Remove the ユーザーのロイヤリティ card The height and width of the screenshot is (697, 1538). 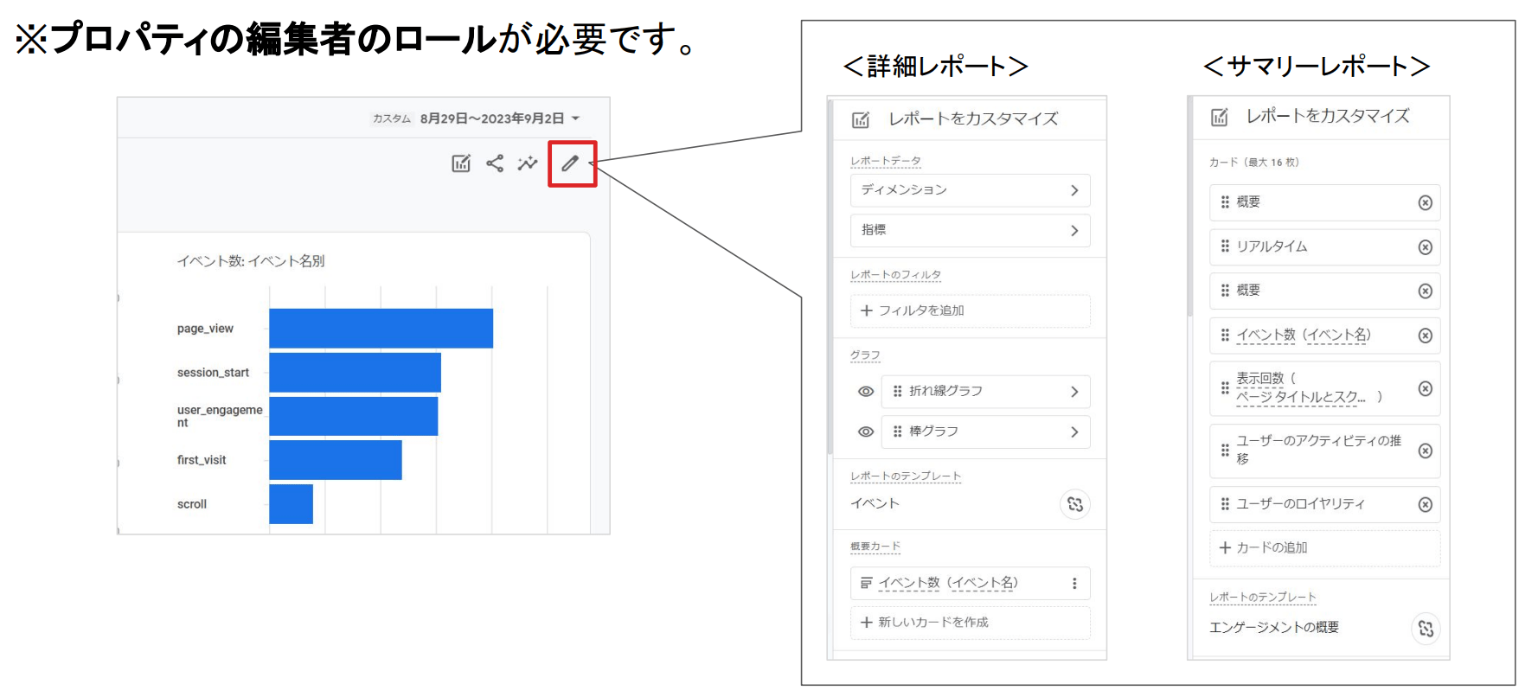1426,504
